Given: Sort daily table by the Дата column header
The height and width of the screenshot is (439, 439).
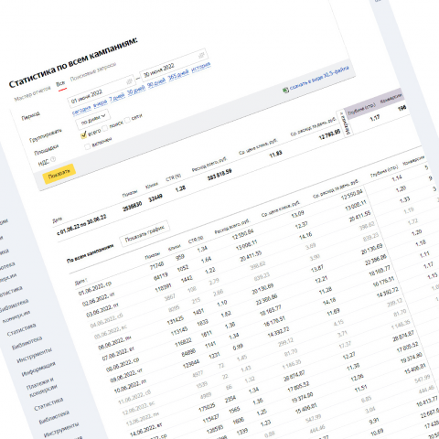Looking at the screenshot, I should tap(81, 282).
